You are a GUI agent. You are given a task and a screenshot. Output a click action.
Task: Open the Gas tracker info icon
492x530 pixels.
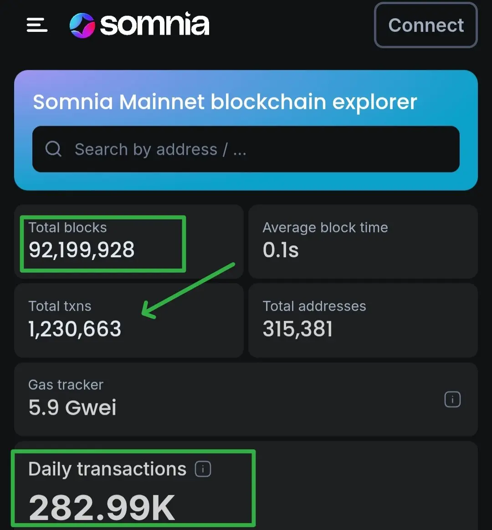click(452, 399)
